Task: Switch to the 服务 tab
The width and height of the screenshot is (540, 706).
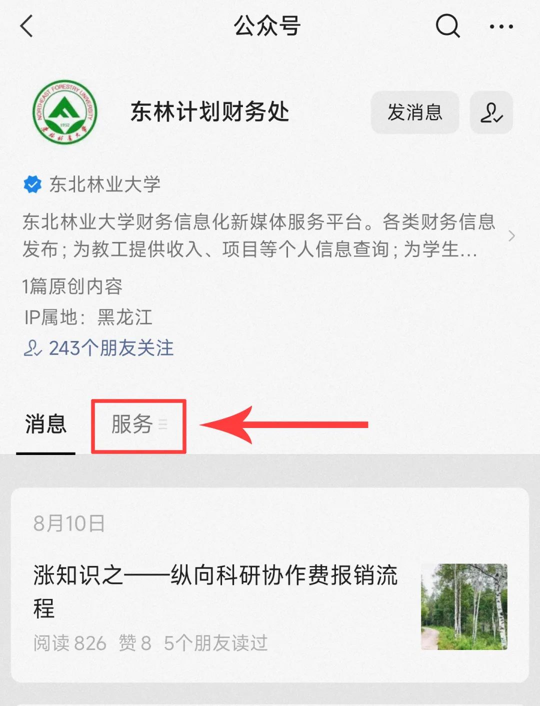Action: [x=132, y=425]
